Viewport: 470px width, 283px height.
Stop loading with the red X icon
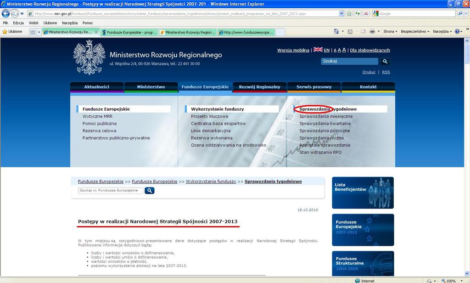click(366, 13)
